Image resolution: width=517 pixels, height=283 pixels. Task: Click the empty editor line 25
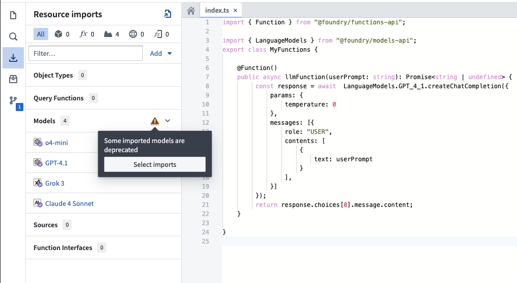coord(370,241)
